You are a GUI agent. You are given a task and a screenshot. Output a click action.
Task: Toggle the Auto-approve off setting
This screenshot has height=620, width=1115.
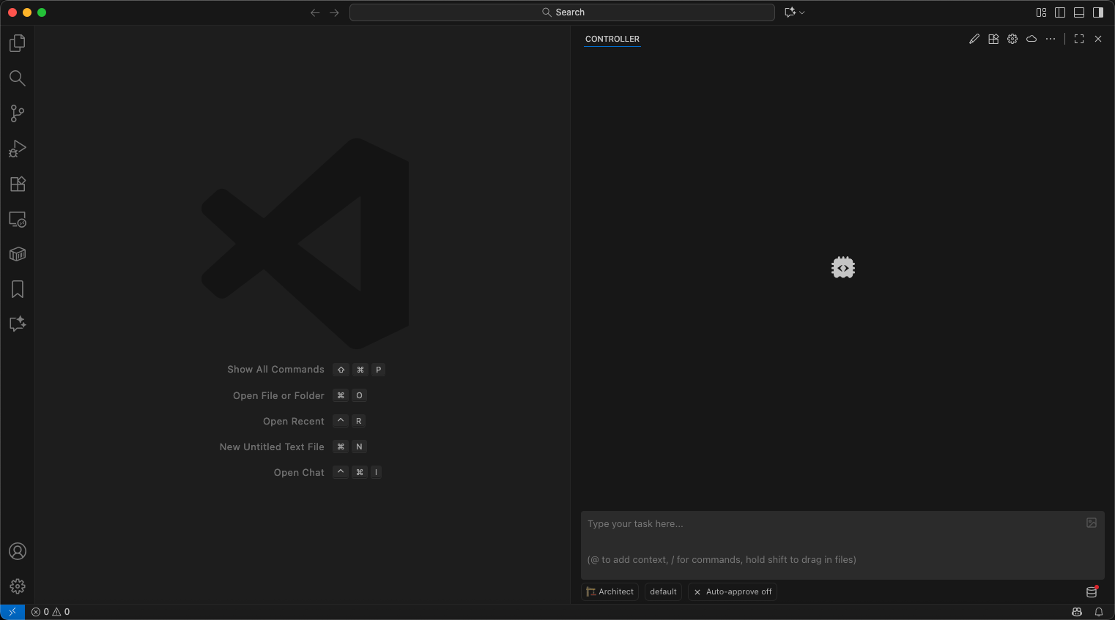point(733,591)
